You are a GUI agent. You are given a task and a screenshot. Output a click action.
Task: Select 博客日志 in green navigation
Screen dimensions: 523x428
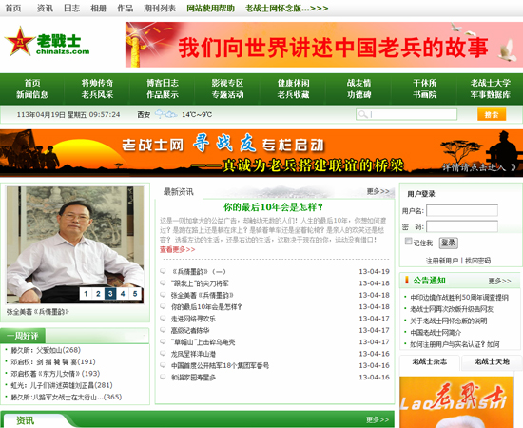(x=163, y=83)
